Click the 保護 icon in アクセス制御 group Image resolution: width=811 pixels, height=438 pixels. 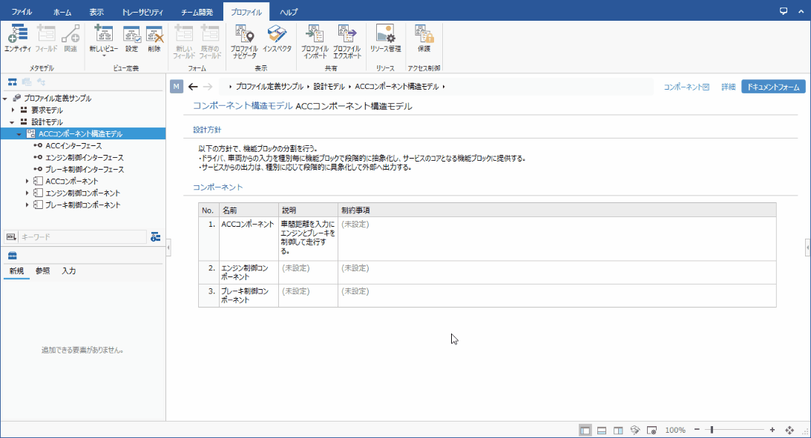(x=423, y=37)
